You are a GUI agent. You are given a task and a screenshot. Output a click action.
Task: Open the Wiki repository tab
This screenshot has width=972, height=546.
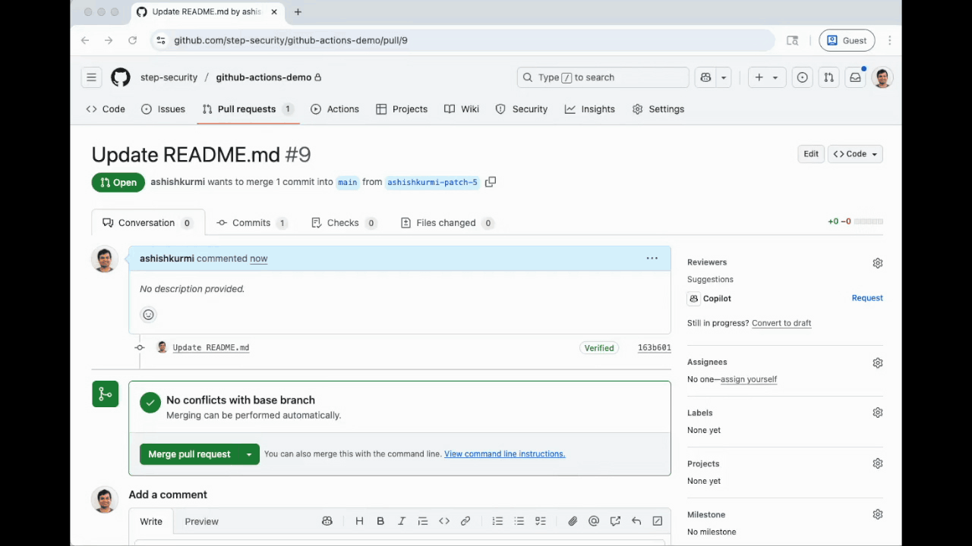click(462, 109)
